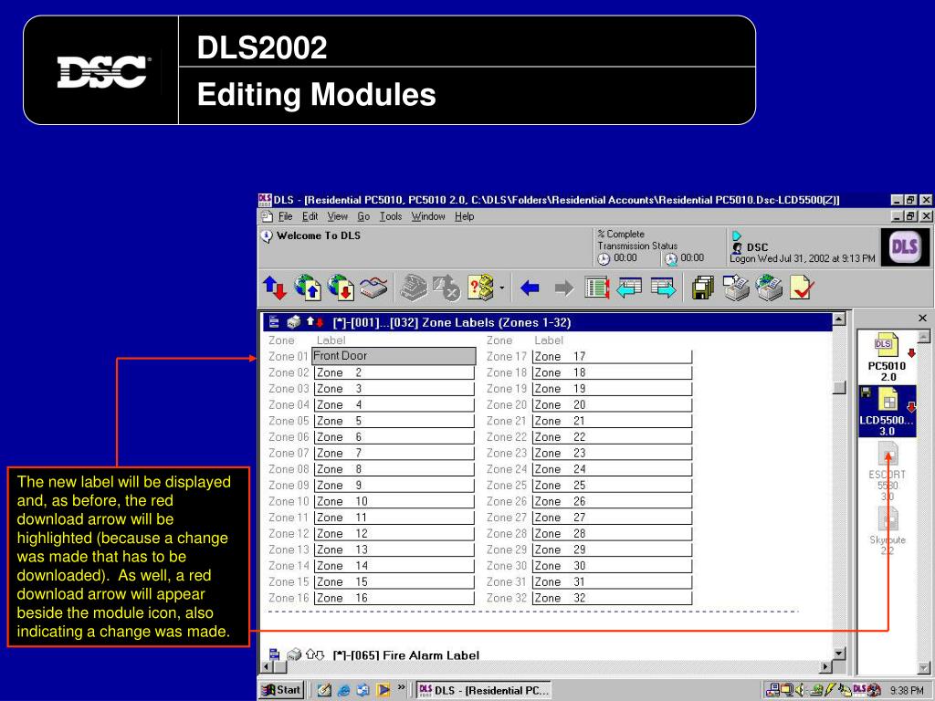Click the DLS system tray icon

pyautogui.click(x=859, y=690)
